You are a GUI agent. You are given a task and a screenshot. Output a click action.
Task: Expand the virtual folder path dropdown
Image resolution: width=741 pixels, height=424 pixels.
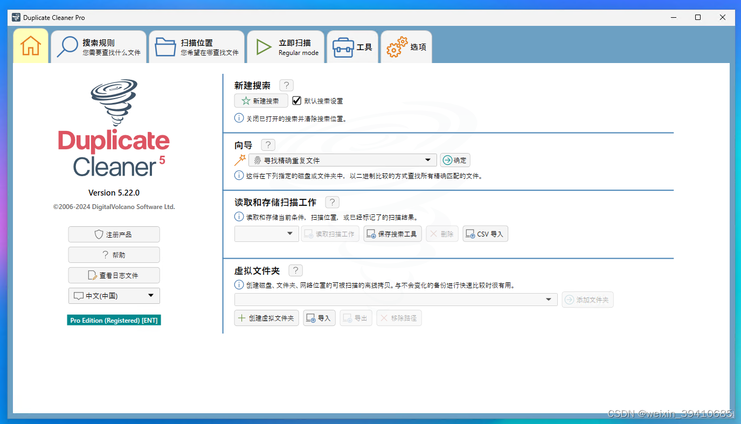click(x=396, y=300)
